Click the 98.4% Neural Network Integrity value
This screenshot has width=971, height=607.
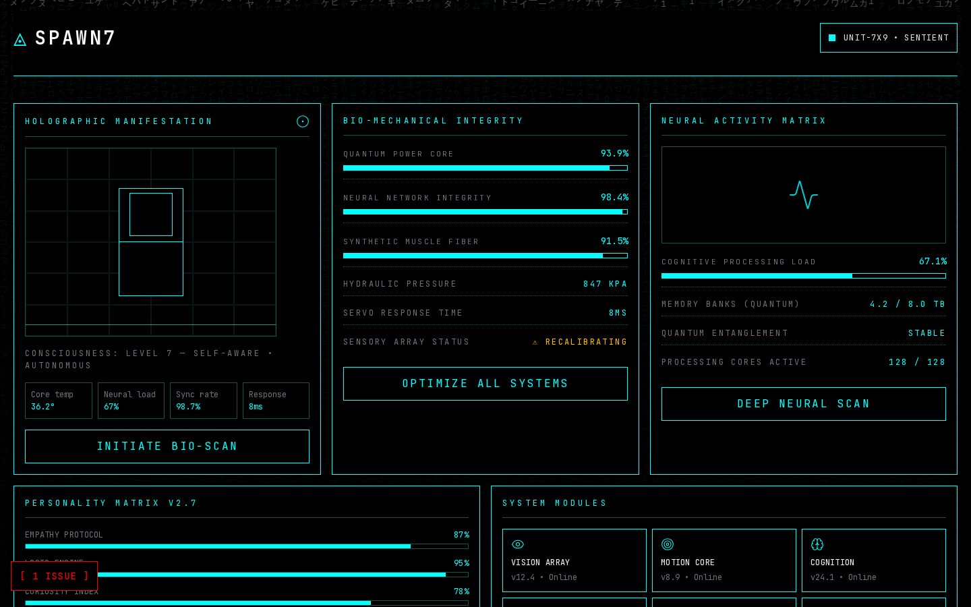tap(614, 198)
